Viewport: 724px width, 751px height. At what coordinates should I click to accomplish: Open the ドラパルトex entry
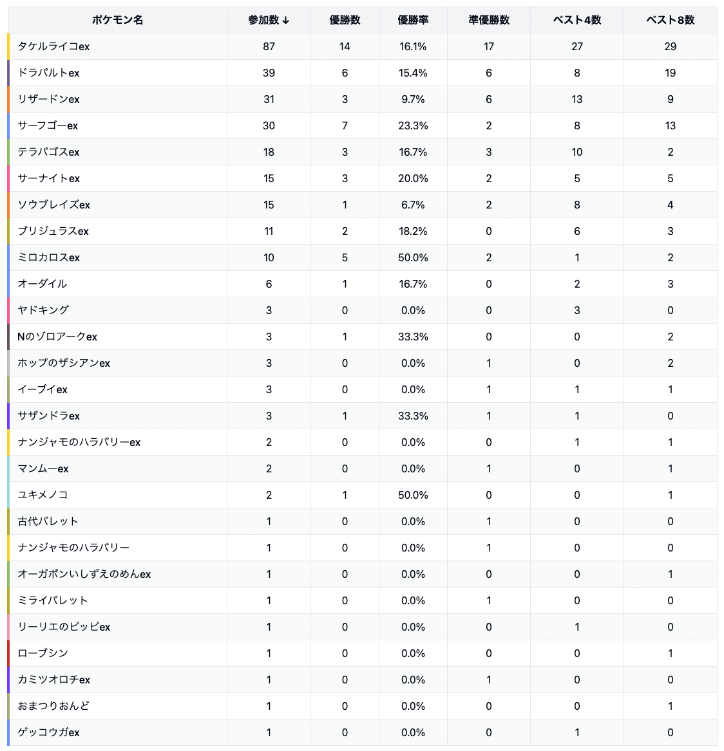[48, 73]
